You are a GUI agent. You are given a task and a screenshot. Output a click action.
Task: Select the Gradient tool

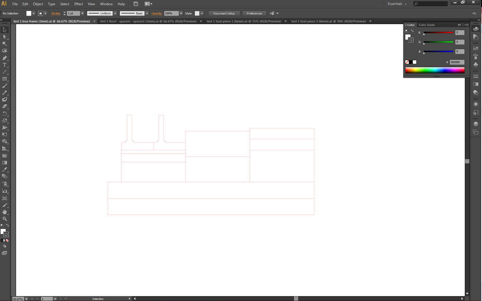pyautogui.click(x=5, y=163)
